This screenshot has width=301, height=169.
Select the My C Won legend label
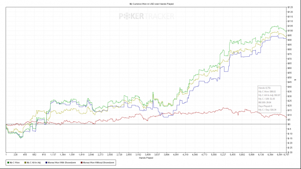(15, 163)
